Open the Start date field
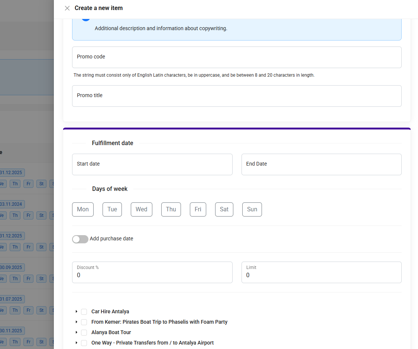 pyautogui.click(x=152, y=164)
